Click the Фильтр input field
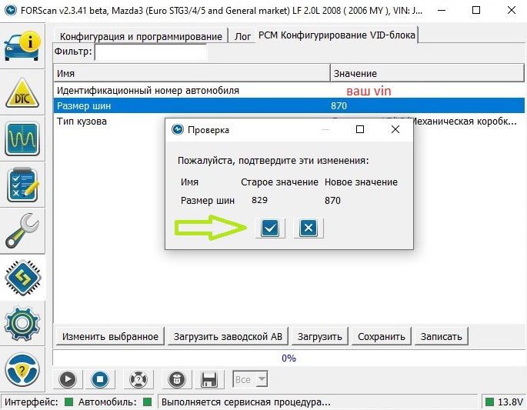This screenshot has height=410, width=527. (x=151, y=52)
